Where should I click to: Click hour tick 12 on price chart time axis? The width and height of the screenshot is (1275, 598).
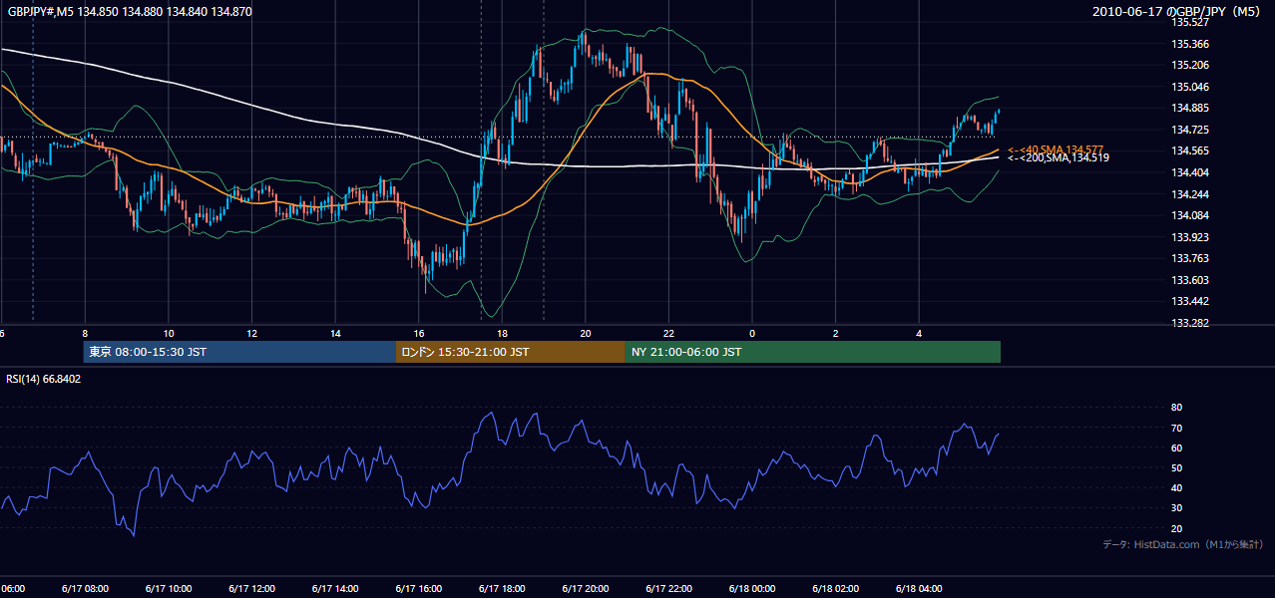pyautogui.click(x=252, y=333)
